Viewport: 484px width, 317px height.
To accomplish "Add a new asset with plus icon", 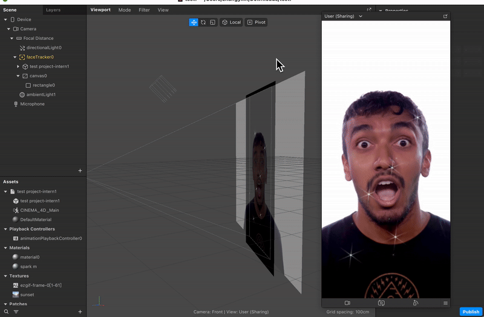I will pyautogui.click(x=80, y=312).
